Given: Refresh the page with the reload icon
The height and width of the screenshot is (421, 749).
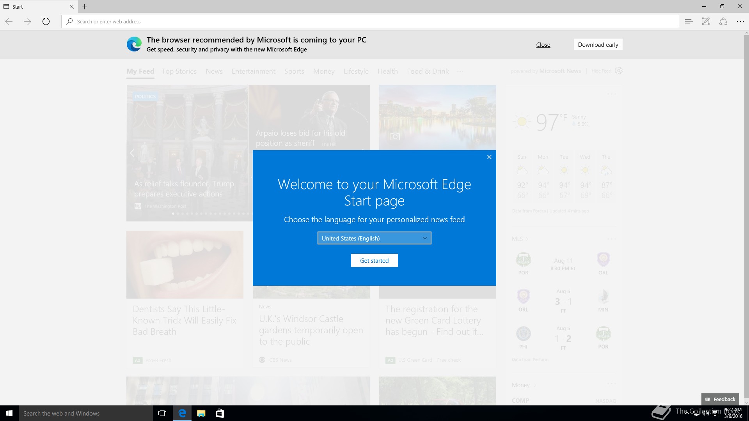Looking at the screenshot, I should click(x=46, y=21).
